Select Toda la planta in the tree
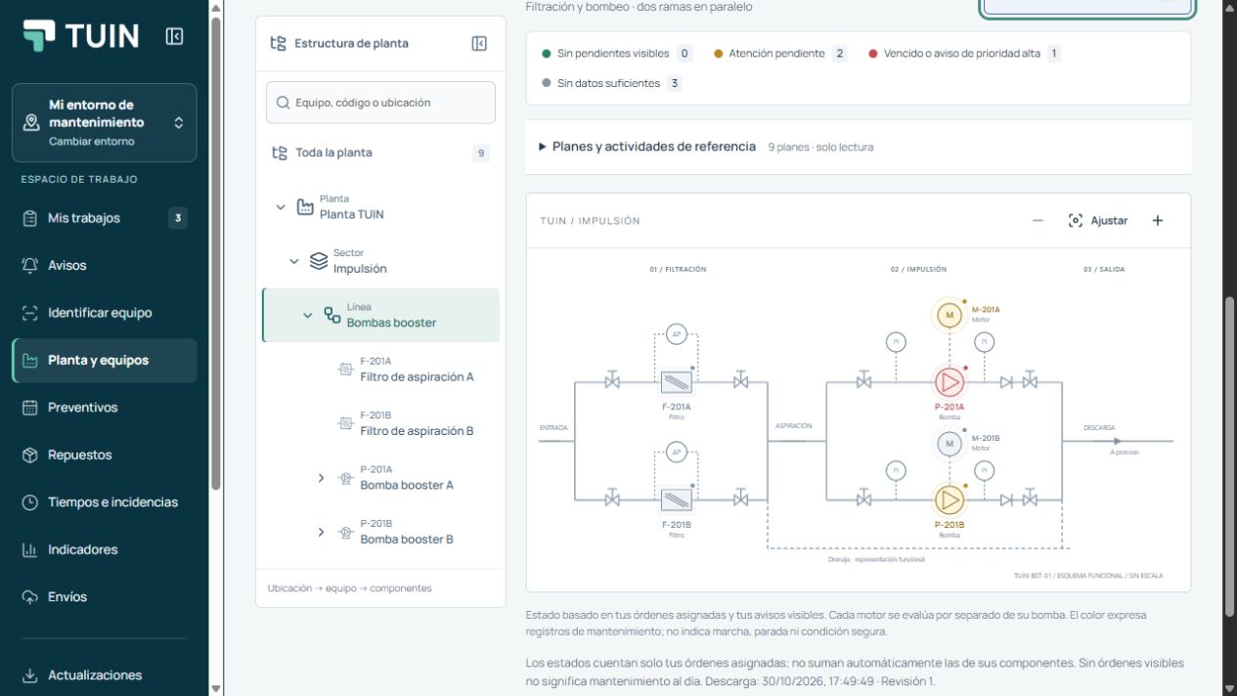 (380, 152)
